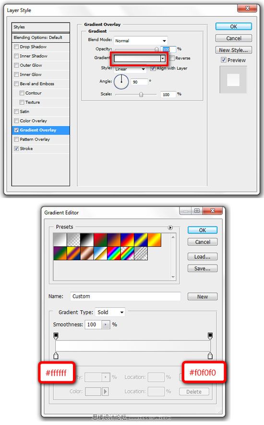Click the Save... button
The width and height of the screenshot is (264, 425).
203,268
